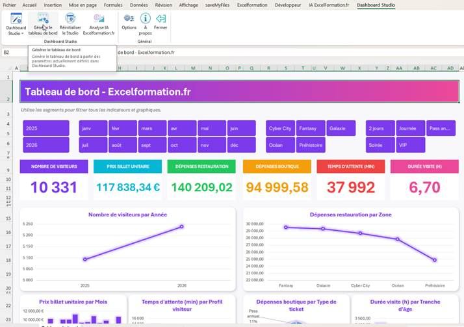Click the Tableau de bord title banner
464x327 pixels.
pos(239,92)
